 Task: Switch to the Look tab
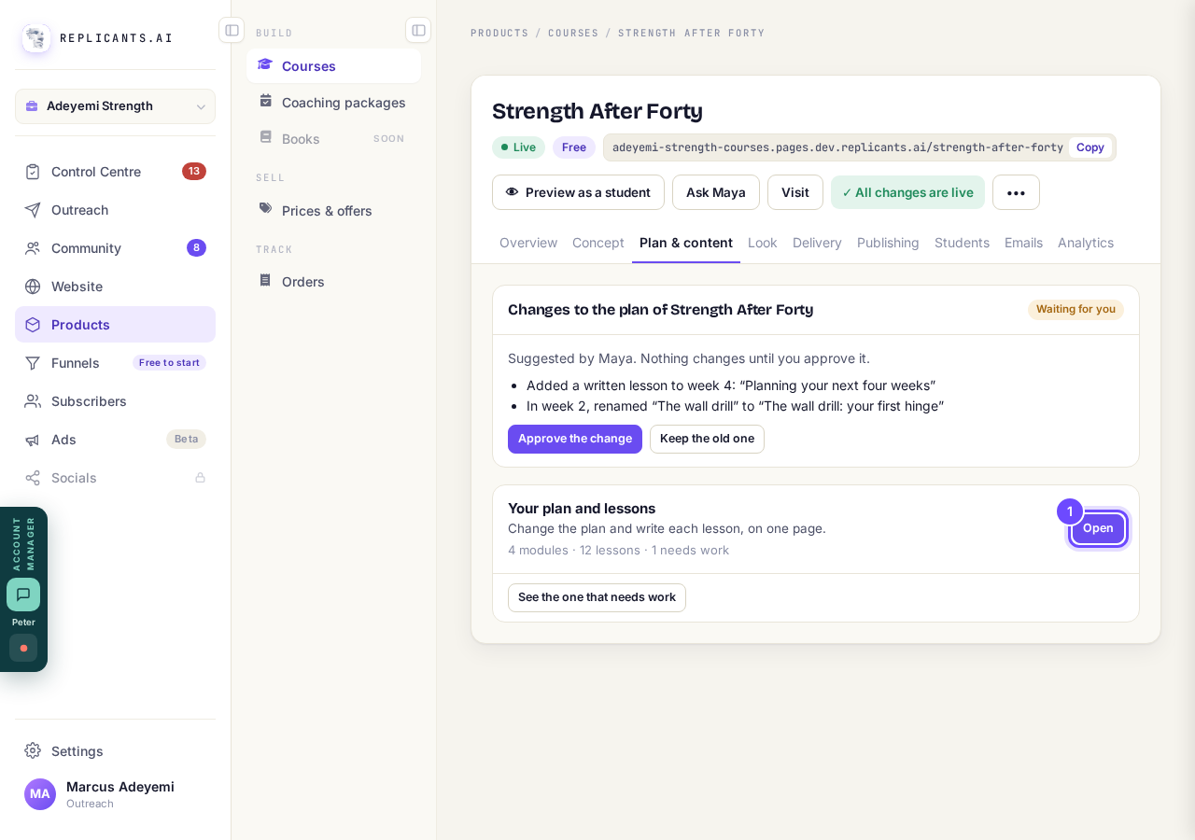point(763,243)
